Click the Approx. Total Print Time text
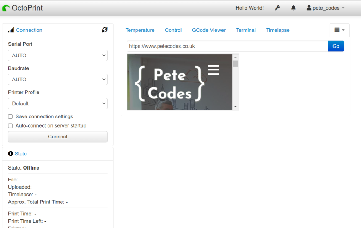 (x=38, y=202)
